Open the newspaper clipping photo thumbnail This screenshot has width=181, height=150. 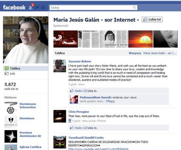coord(90,39)
